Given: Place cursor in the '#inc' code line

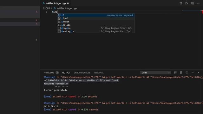Looking at the screenshot, I should pos(55,12).
